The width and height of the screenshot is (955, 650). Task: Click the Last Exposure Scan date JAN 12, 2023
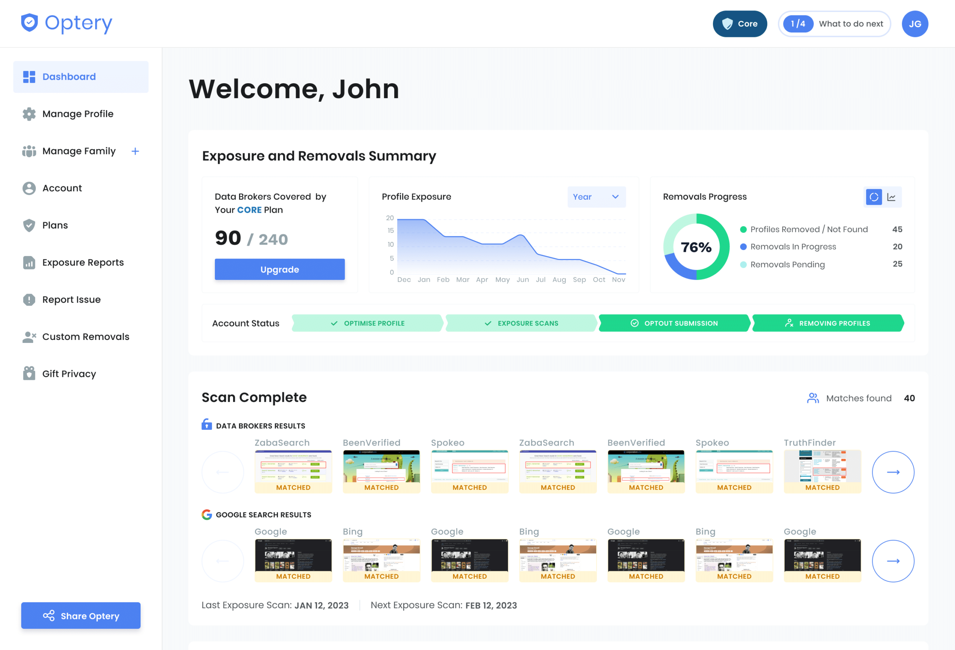pyautogui.click(x=321, y=605)
